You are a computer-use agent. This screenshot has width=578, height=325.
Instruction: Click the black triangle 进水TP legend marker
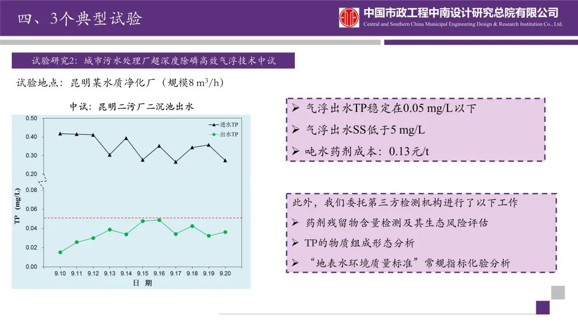click(x=212, y=125)
